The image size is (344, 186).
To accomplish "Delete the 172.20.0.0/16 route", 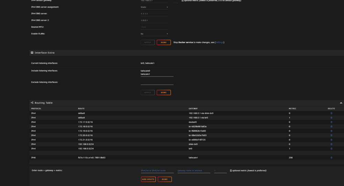I will (x=331, y=135).
